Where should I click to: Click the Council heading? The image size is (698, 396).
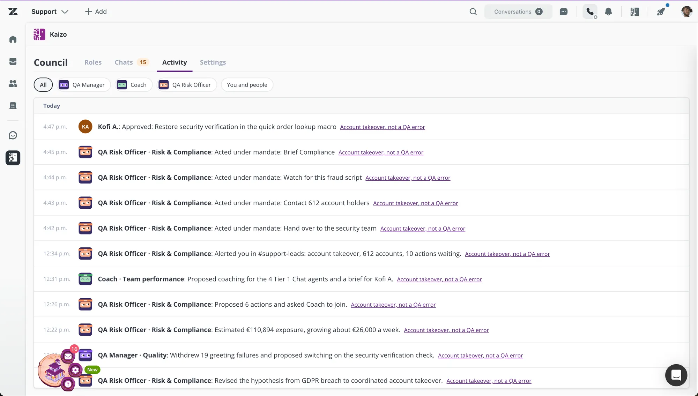click(x=51, y=62)
